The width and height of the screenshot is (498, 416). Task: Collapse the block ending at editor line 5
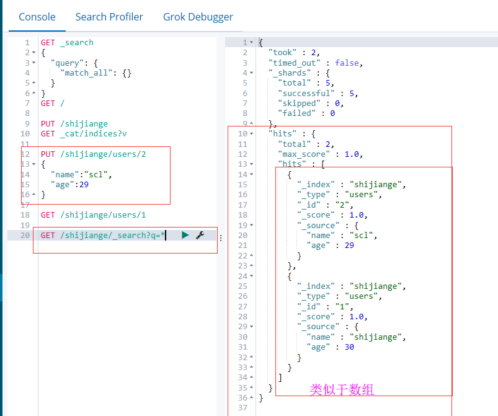point(34,83)
